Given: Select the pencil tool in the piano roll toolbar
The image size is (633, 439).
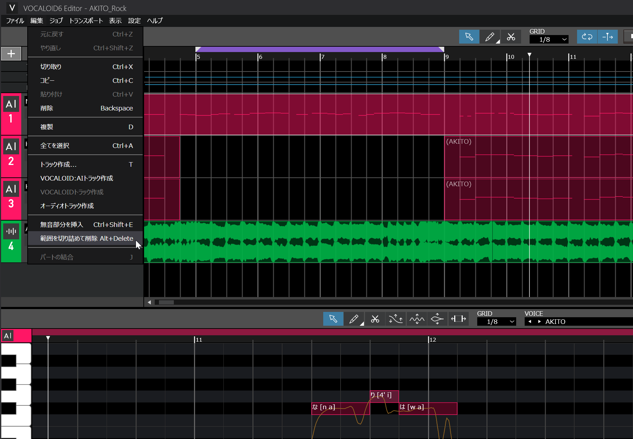Looking at the screenshot, I should [354, 319].
